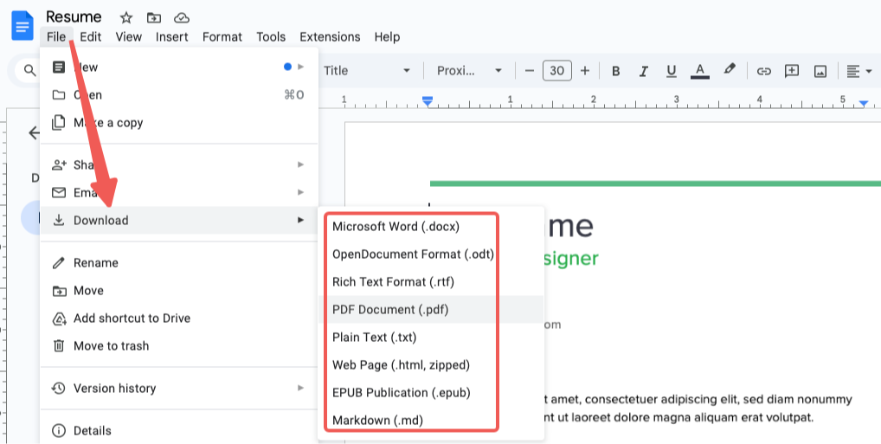Open the Extensions menu
Screen dimensions: 881x444
tap(330, 37)
